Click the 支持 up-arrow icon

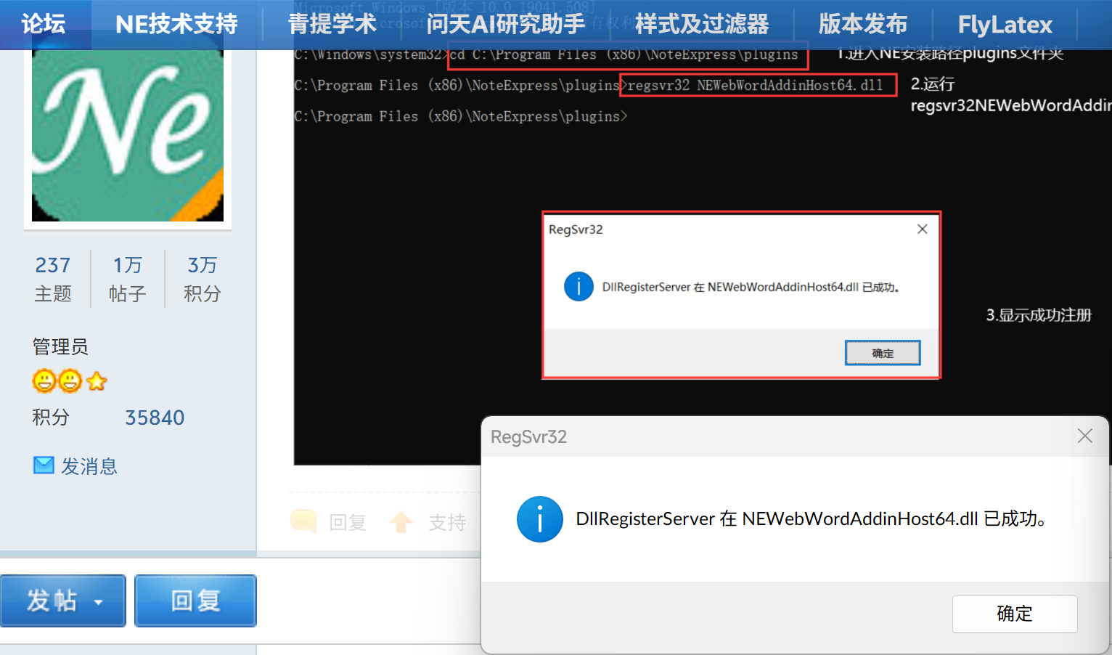[x=401, y=522]
